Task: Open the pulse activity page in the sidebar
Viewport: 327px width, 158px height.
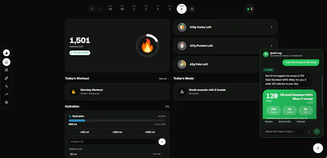Action: click(7, 86)
